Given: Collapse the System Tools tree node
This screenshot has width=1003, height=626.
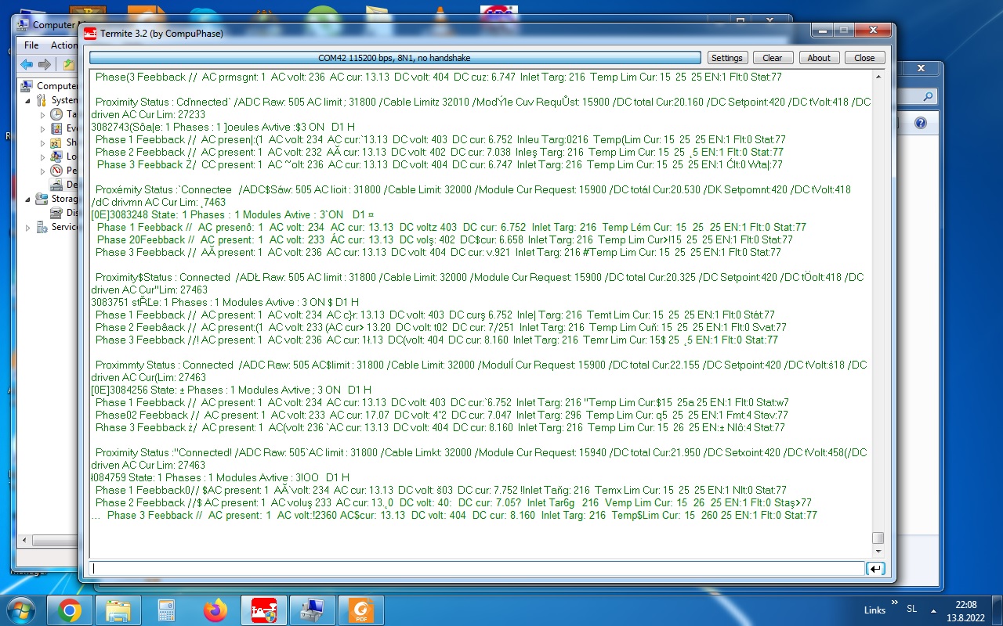Looking at the screenshot, I should 29,100.
